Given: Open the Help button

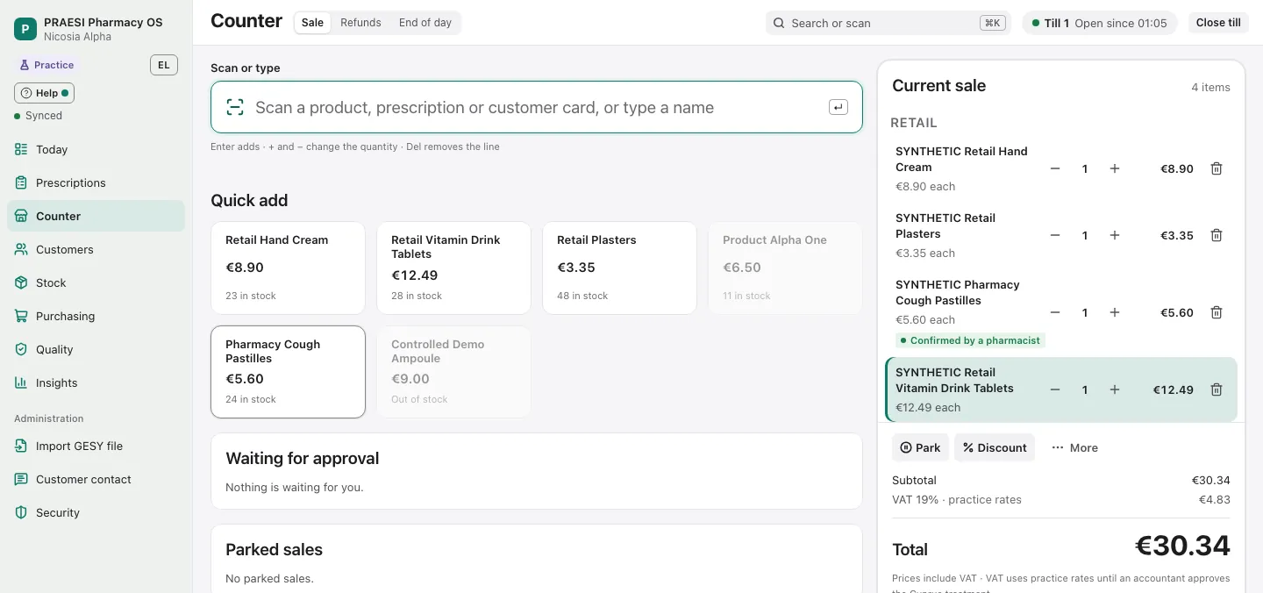Looking at the screenshot, I should [44, 93].
